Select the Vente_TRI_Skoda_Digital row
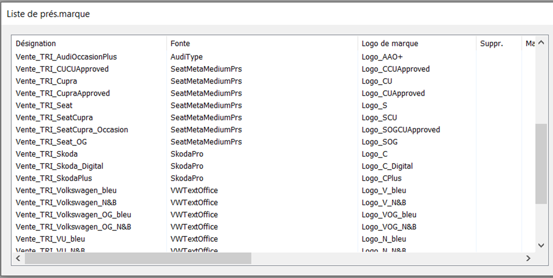This screenshot has height=278, width=553. click(x=59, y=166)
